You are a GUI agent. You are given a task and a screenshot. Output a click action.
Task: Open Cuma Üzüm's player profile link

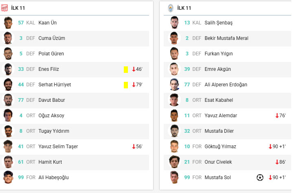(52, 38)
